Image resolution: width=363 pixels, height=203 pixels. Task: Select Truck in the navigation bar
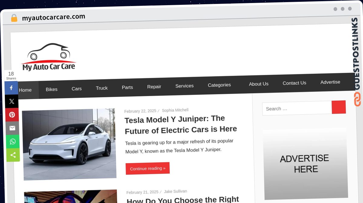(x=102, y=88)
